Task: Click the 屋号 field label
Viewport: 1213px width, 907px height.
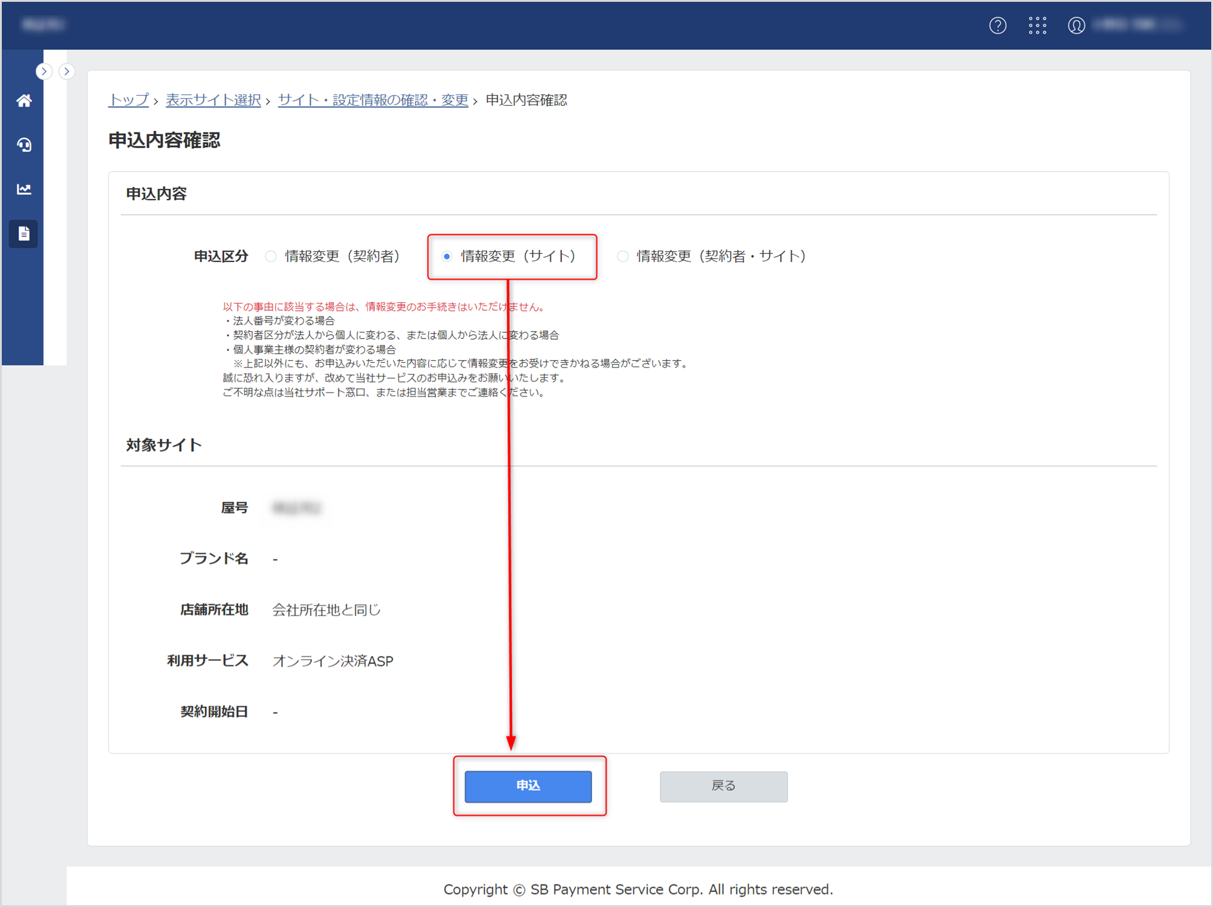Action: pos(235,507)
